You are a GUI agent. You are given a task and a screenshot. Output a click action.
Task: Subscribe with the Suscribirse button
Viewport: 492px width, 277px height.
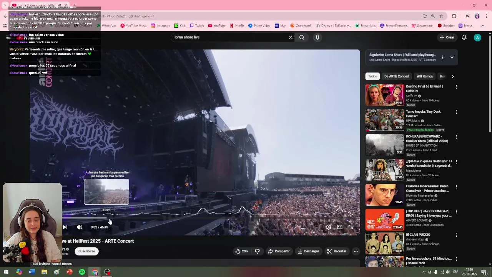point(86,251)
